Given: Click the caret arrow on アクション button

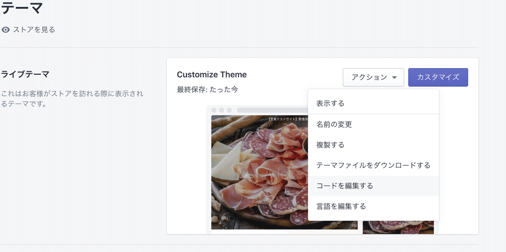Looking at the screenshot, I should [x=394, y=77].
